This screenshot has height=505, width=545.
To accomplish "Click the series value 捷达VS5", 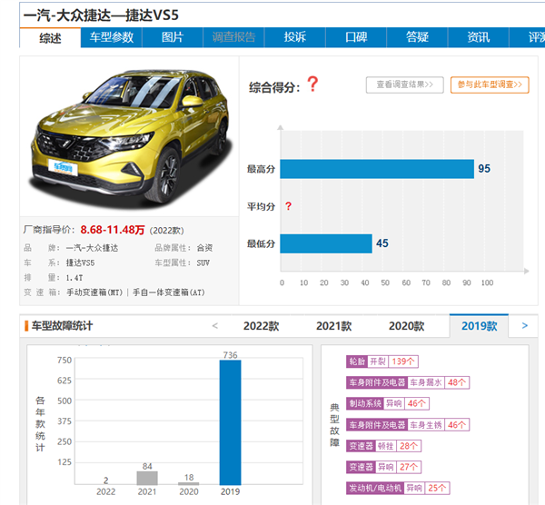I will click(80, 263).
